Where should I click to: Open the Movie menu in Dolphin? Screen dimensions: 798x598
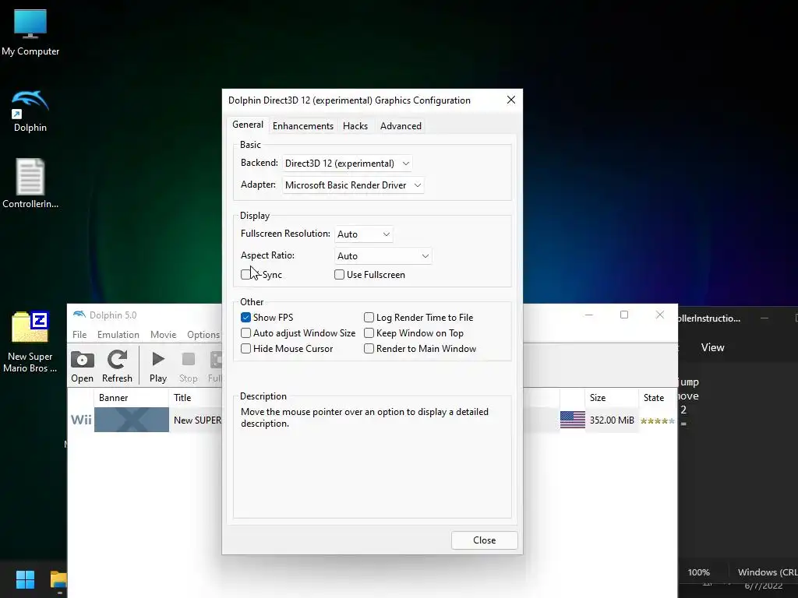pyautogui.click(x=164, y=335)
